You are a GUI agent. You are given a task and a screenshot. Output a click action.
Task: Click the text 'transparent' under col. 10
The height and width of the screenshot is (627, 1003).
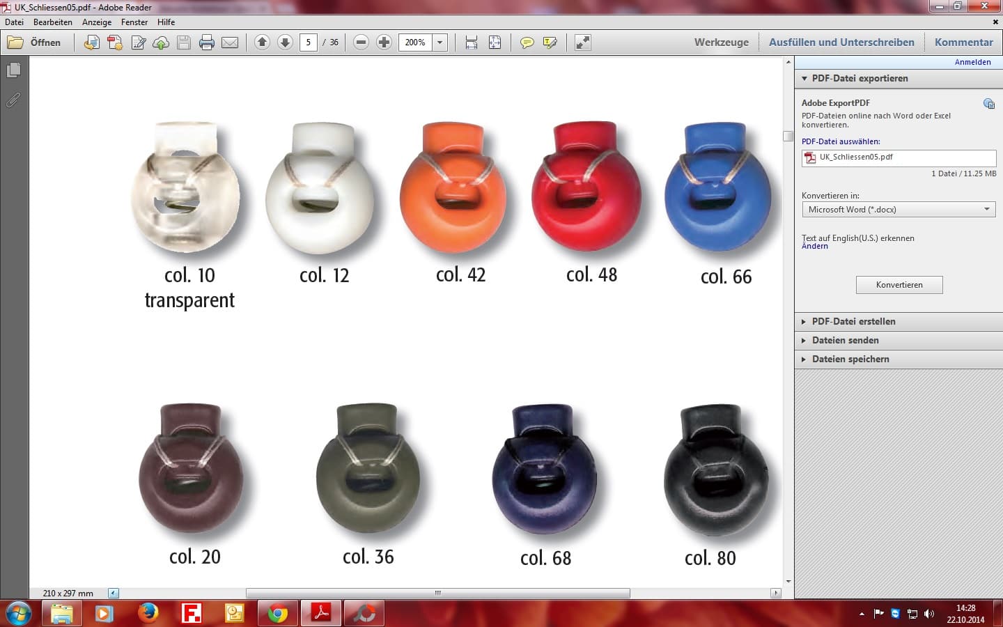point(189,300)
